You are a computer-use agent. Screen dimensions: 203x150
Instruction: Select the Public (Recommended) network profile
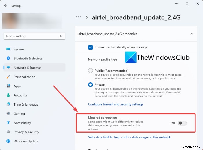point(90,71)
